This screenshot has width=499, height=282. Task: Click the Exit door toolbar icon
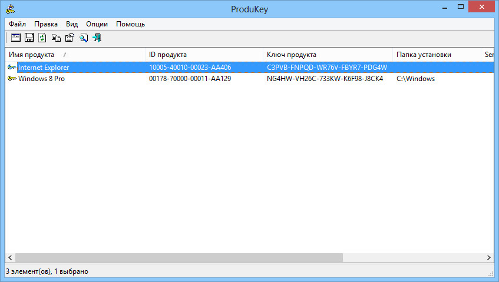[x=97, y=38]
